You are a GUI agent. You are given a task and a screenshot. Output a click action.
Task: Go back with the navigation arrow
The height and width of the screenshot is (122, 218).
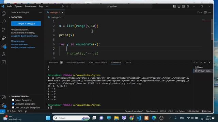(x=63, y=6)
